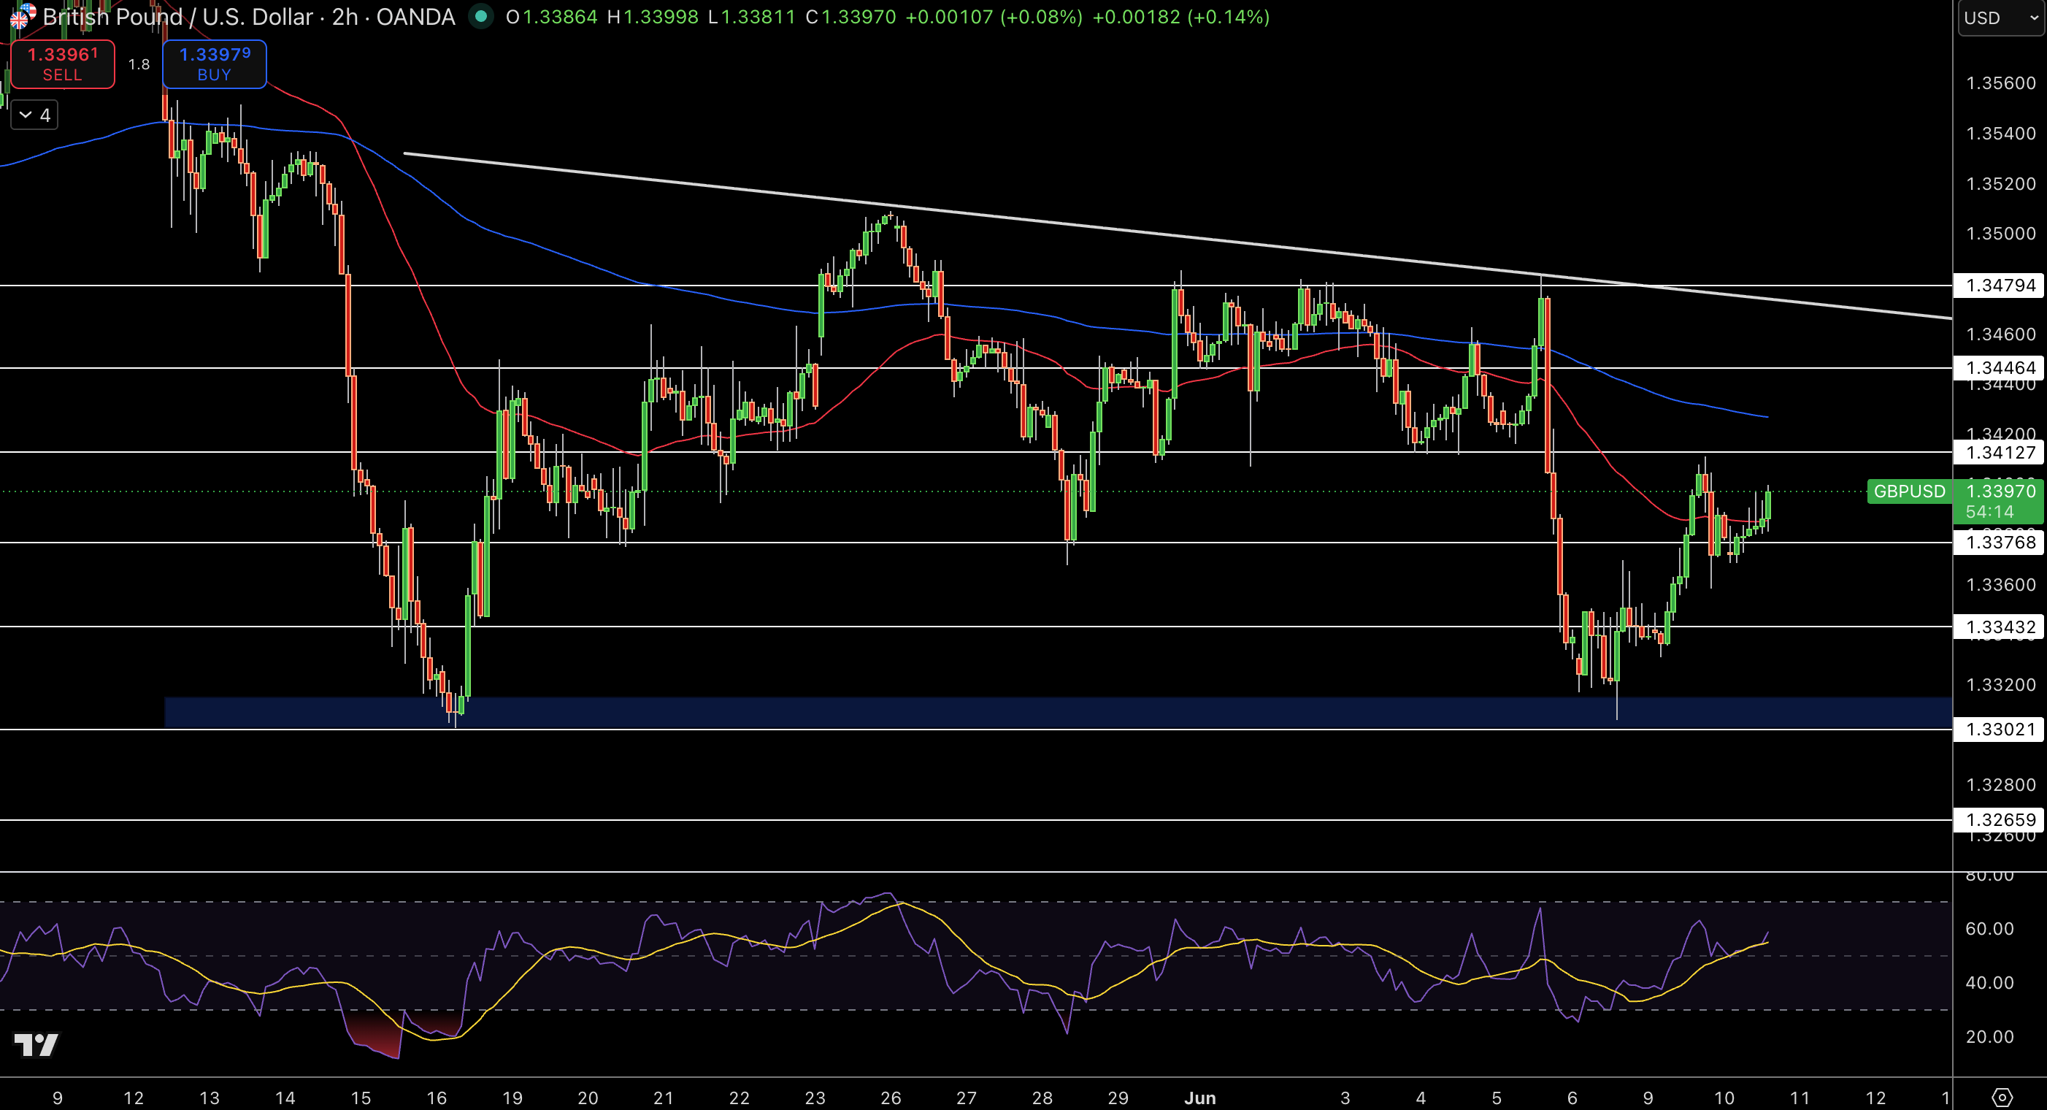Click the +0.00182 (+0.14%) change value
Screen dimensions: 2047x1110
click(x=1181, y=17)
